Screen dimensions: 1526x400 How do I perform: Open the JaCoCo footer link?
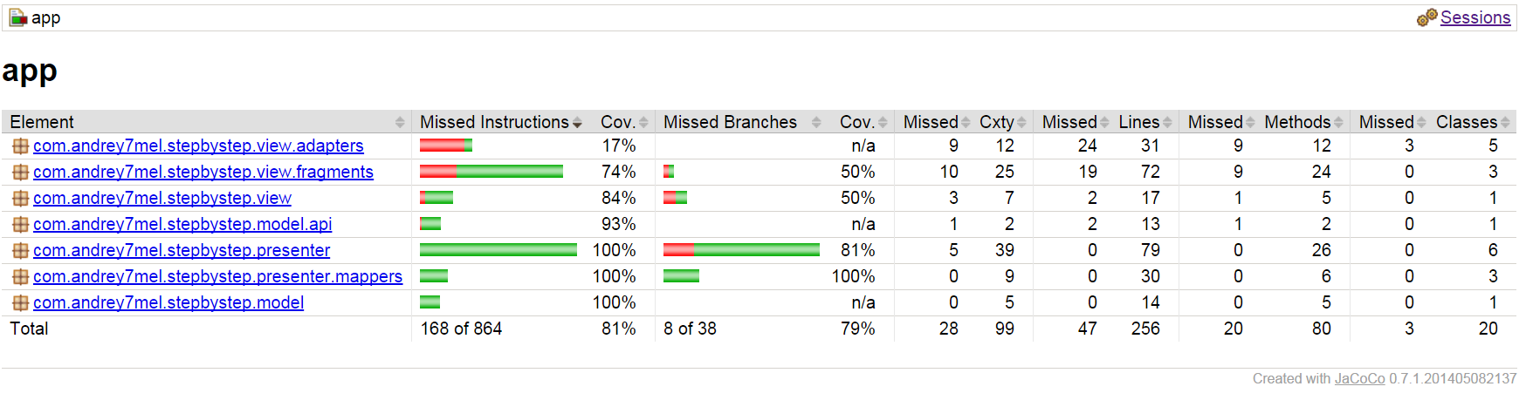coord(1359,378)
